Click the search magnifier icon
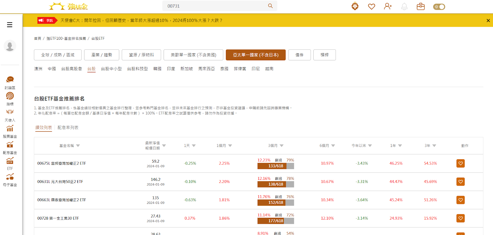The height and width of the screenshot is (235, 493). point(270,6)
